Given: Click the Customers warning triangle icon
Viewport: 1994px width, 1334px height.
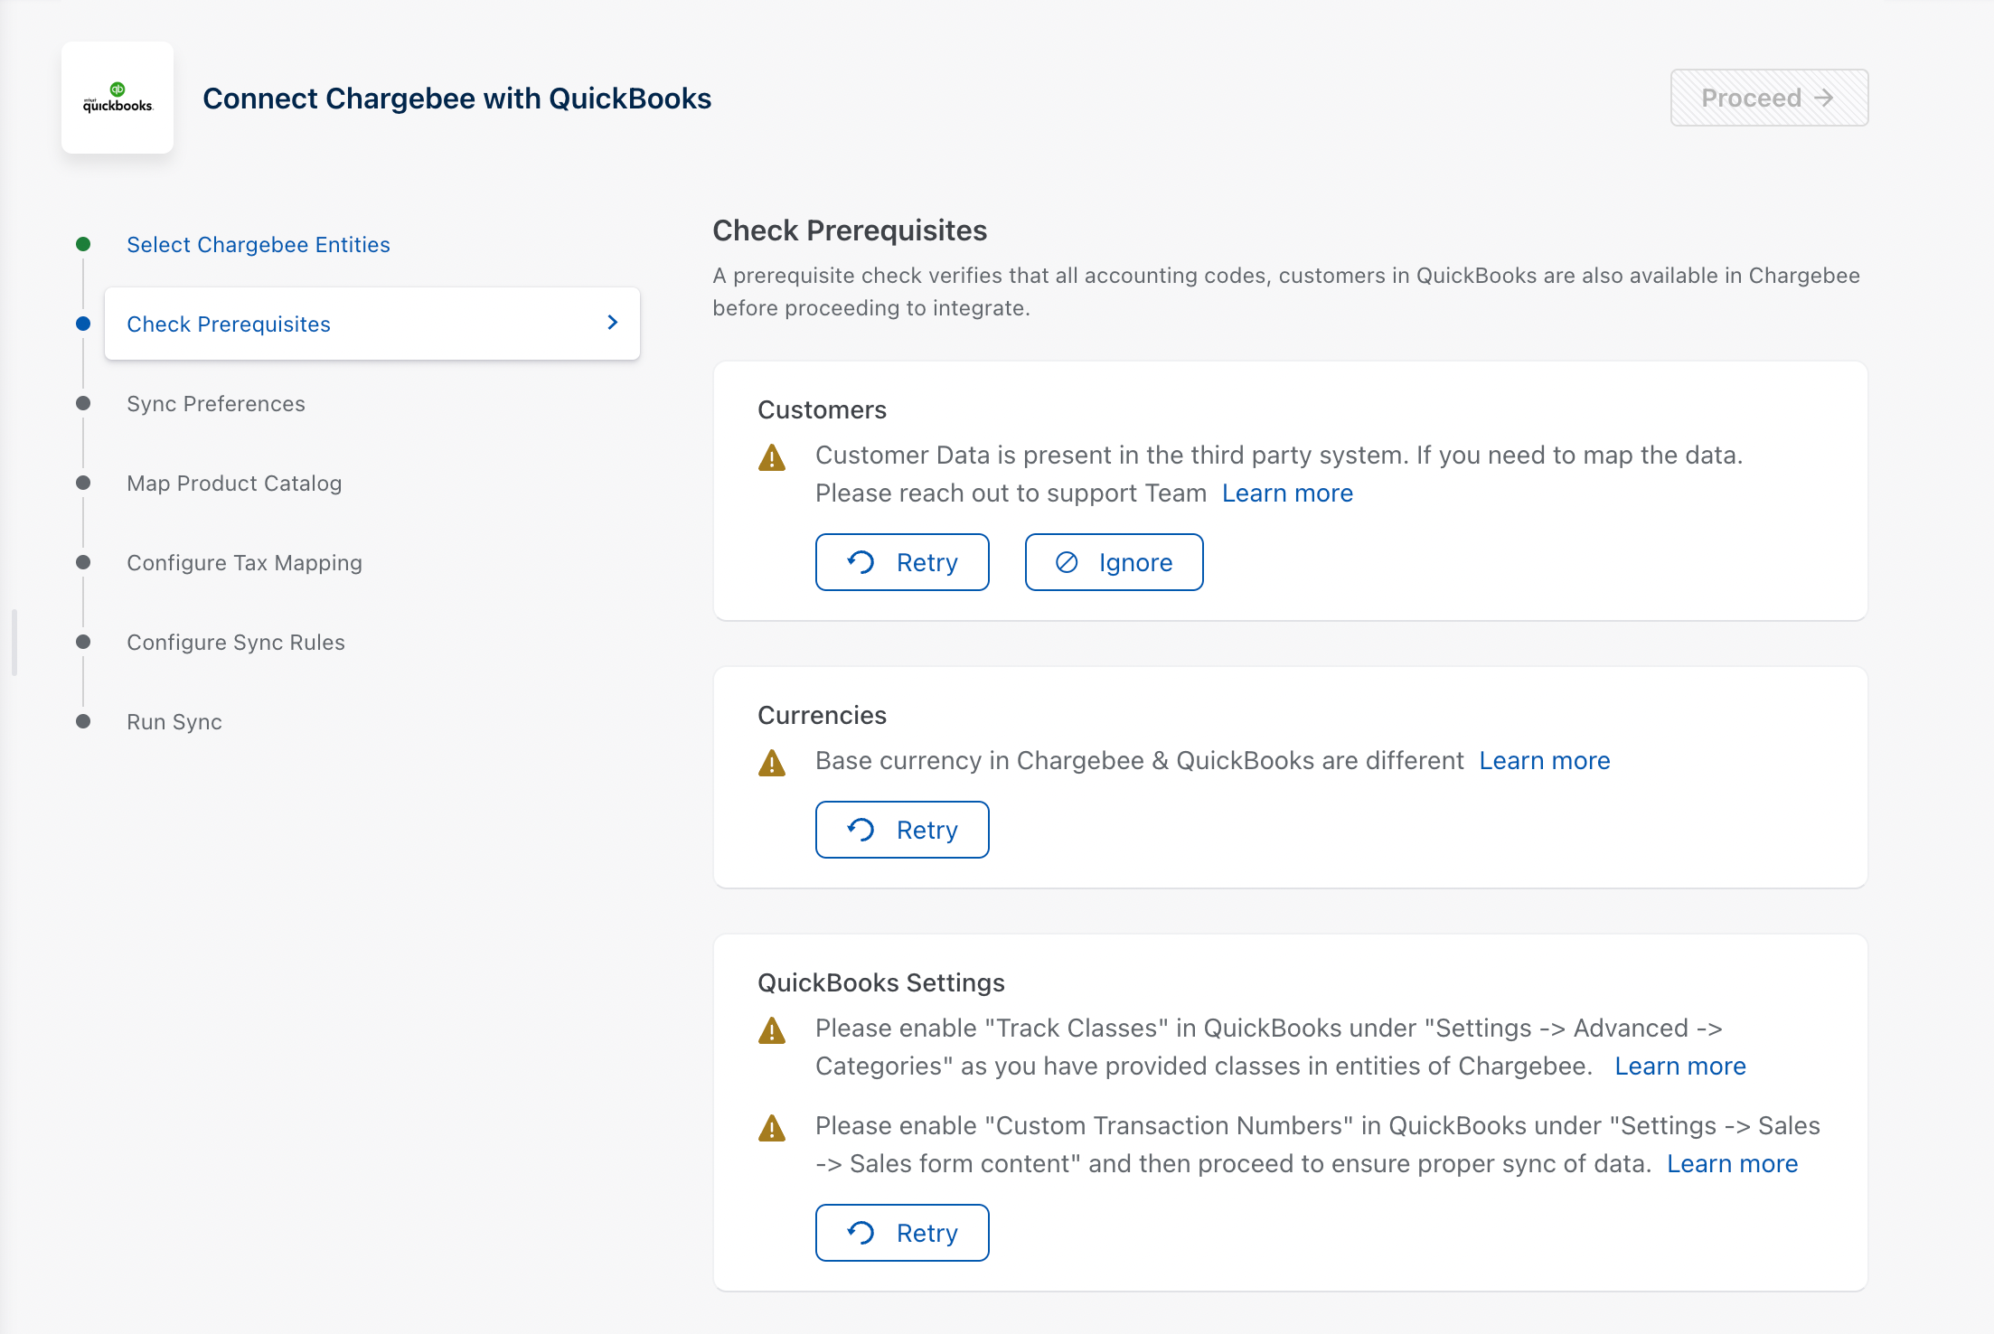Looking at the screenshot, I should [772, 457].
